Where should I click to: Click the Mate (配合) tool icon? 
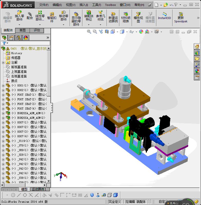tap(30, 16)
